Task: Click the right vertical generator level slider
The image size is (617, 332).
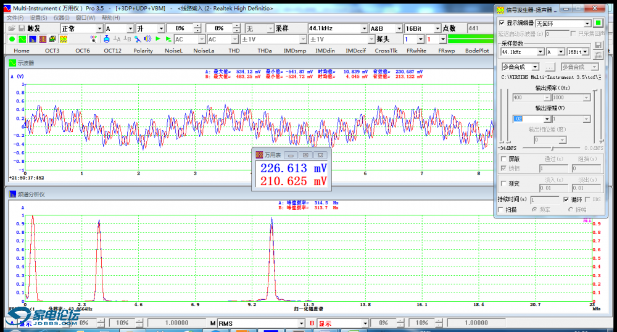Action: click(x=601, y=115)
